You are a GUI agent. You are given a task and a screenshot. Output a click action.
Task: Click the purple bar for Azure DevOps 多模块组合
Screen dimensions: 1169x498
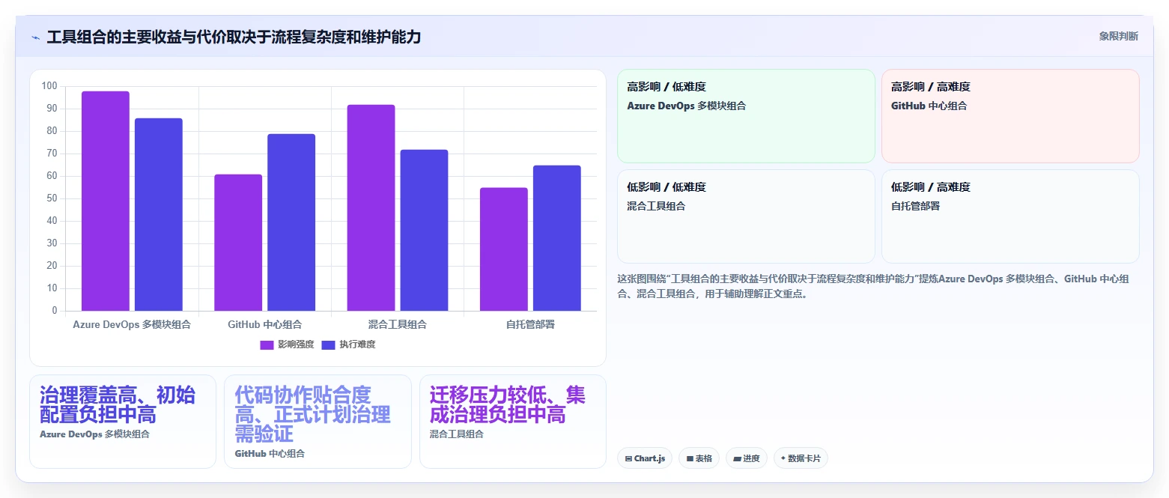point(106,201)
